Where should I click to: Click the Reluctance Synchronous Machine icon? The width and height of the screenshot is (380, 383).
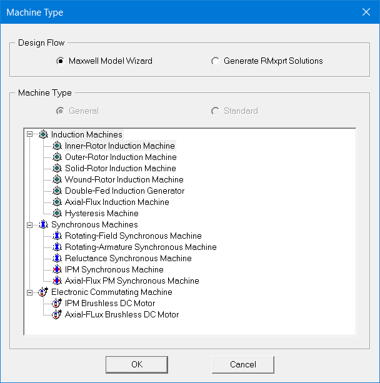57,258
